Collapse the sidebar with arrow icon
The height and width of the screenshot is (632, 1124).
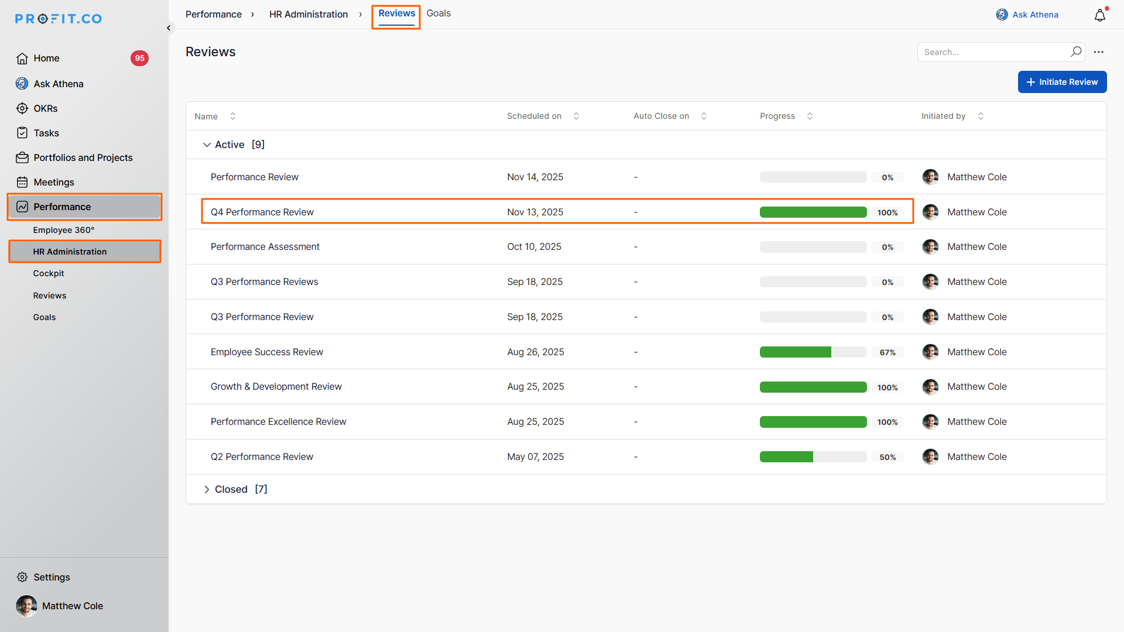point(169,28)
